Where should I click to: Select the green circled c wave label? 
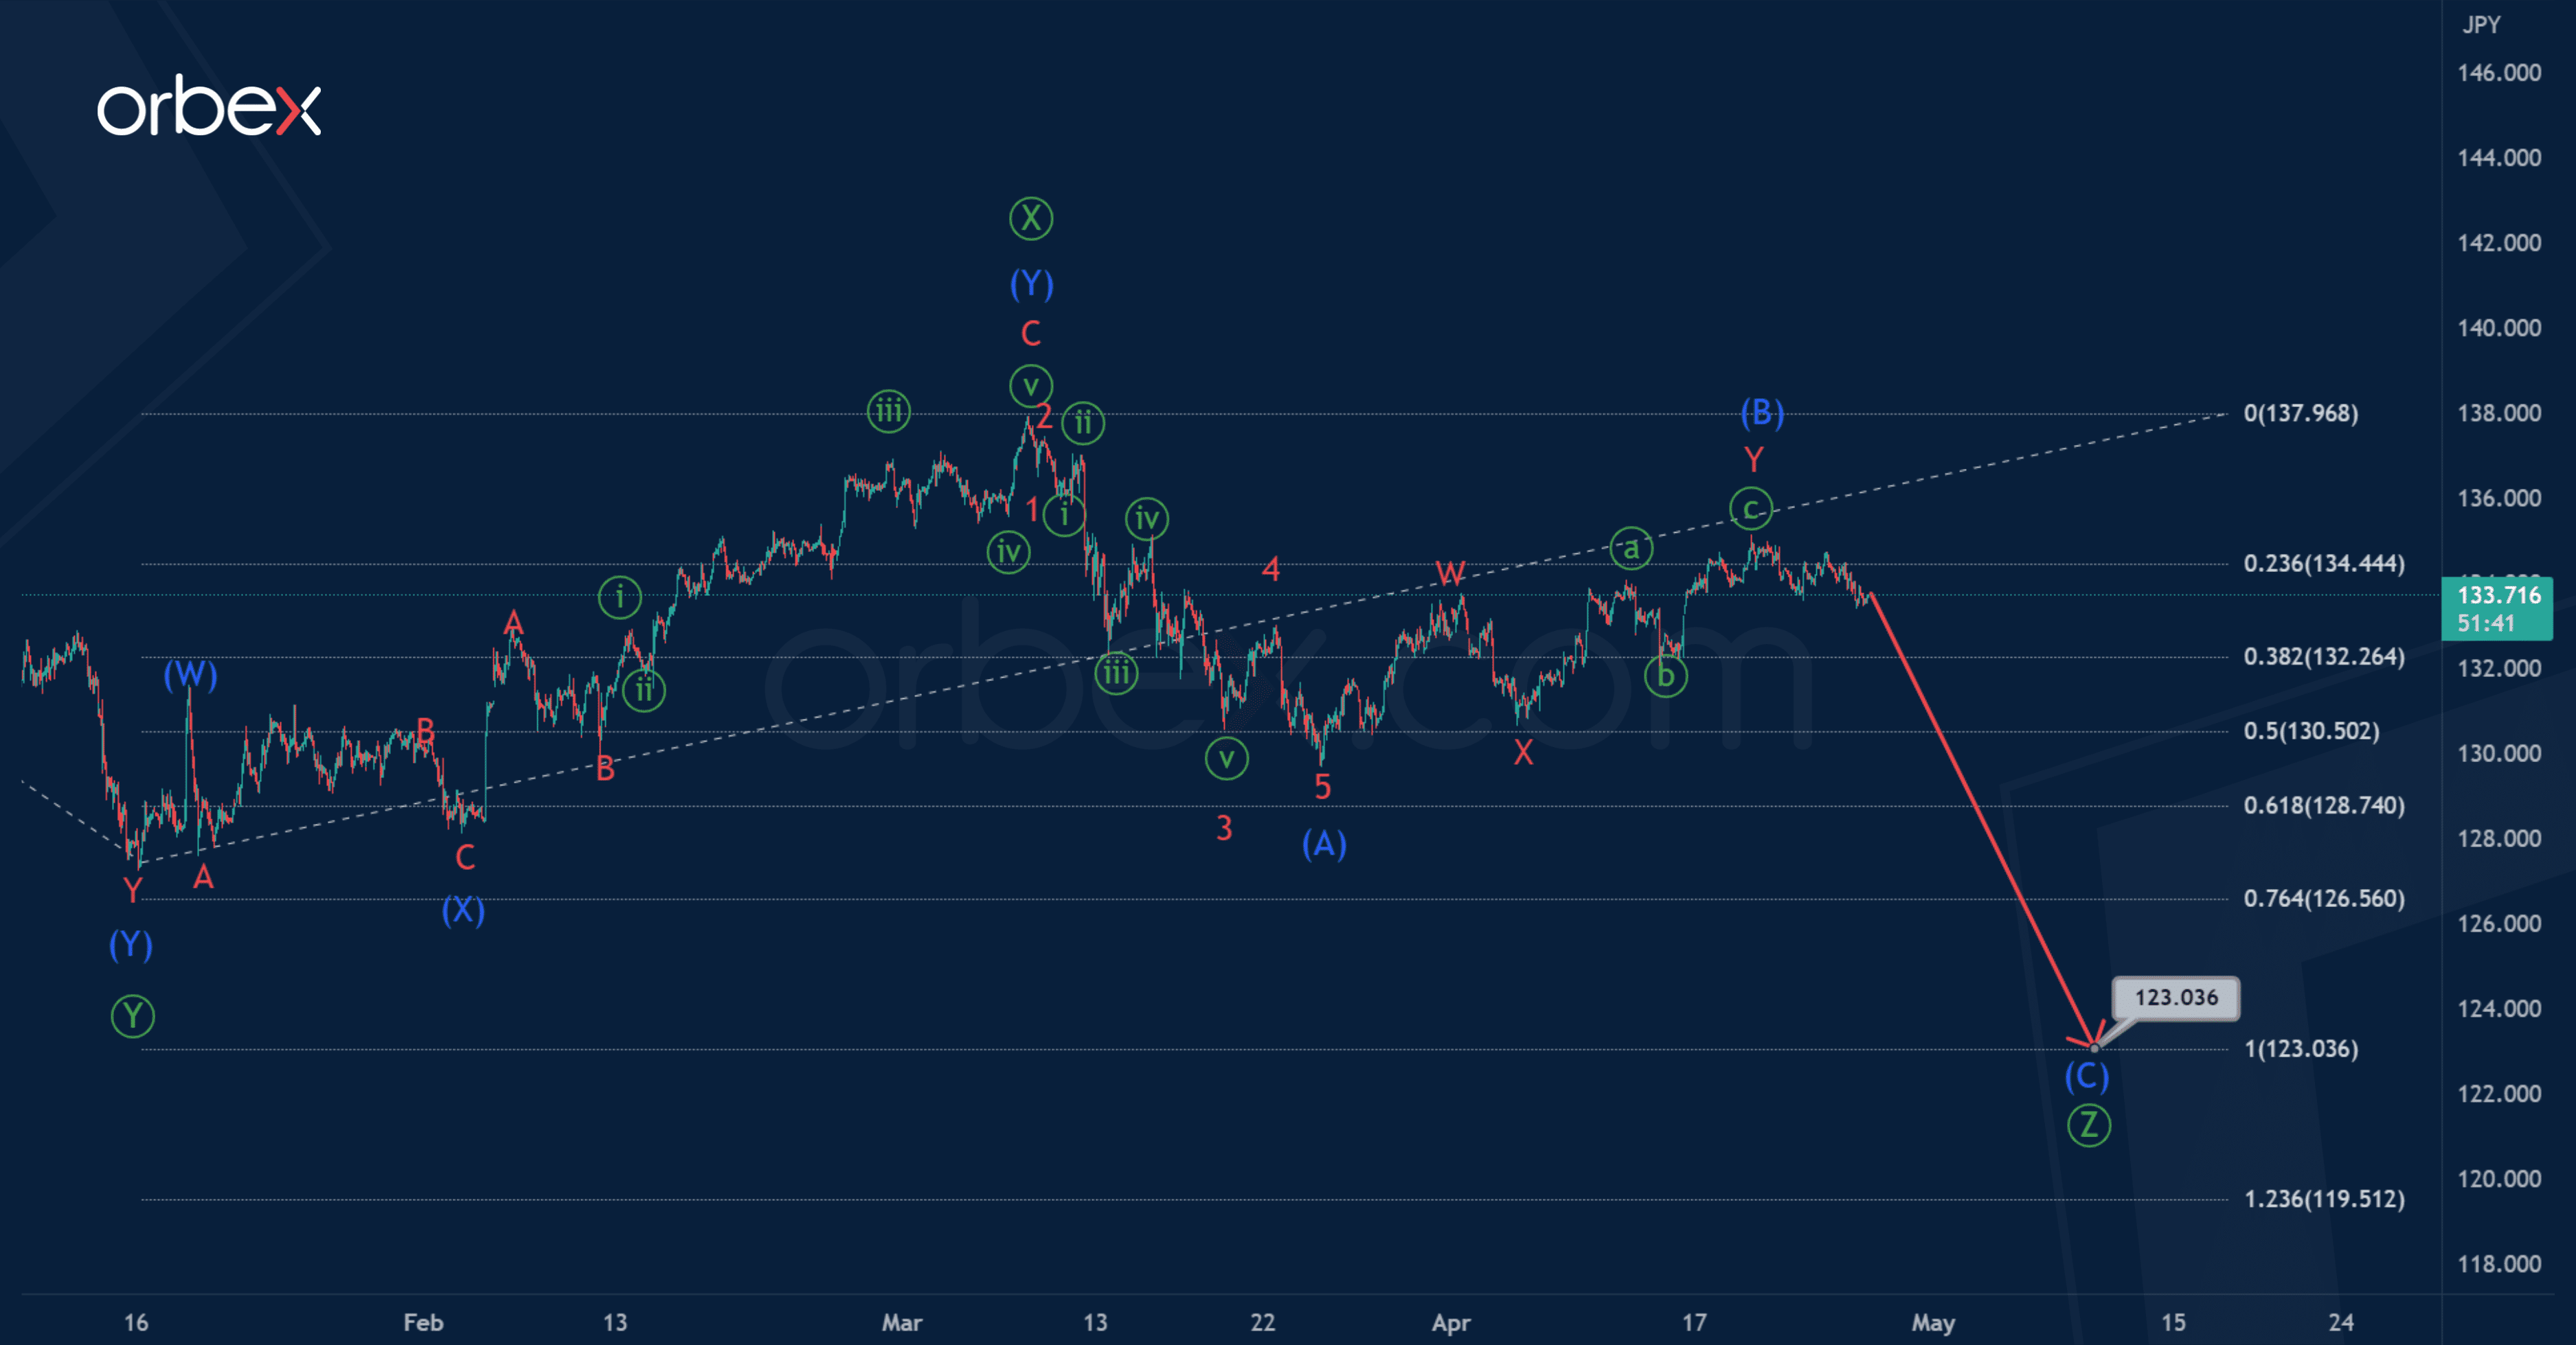click(1751, 509)
